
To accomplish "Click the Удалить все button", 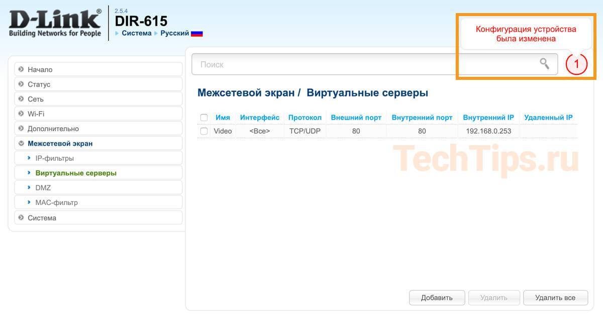I will [x=555, y=297].
